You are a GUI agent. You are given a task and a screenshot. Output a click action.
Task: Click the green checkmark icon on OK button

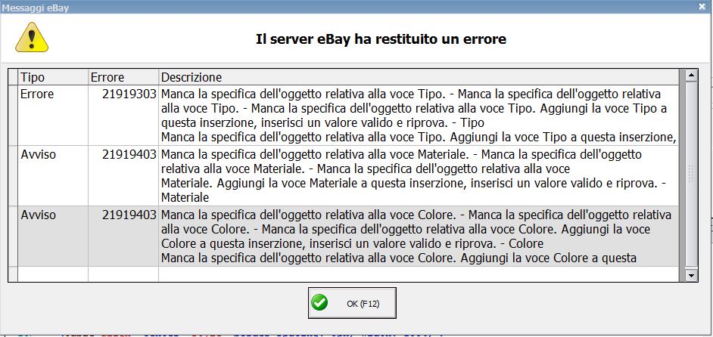tap(319, 303)
